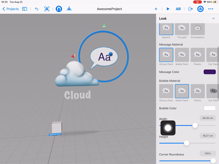Select Car Paint message material
The width and height of the screenshot is (219, 164).
(212, 55)
